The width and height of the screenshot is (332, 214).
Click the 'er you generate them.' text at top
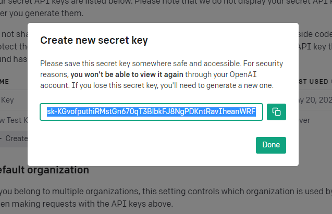click(x=42, y=14)
